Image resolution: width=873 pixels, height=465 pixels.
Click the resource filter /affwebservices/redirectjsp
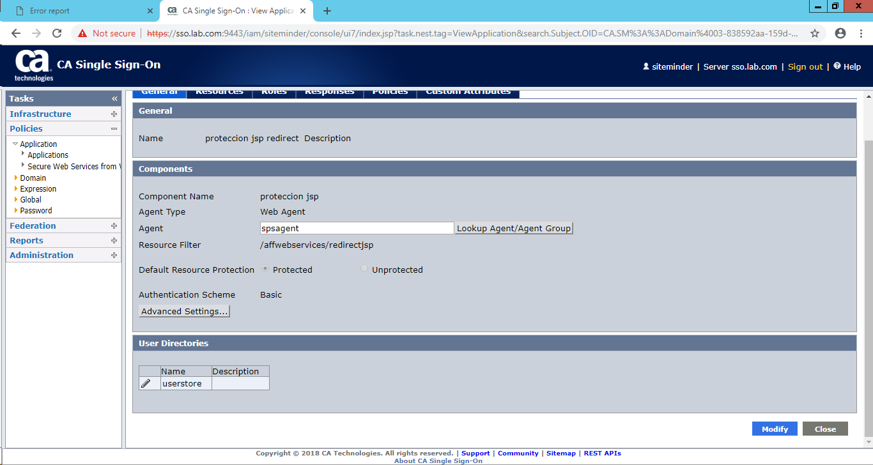317,245
